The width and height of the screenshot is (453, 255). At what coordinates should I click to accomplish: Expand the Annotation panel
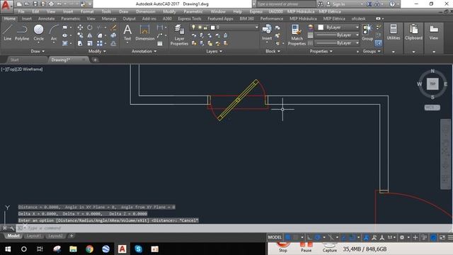[144, 51]
